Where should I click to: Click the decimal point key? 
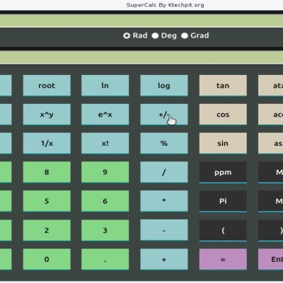105,259
